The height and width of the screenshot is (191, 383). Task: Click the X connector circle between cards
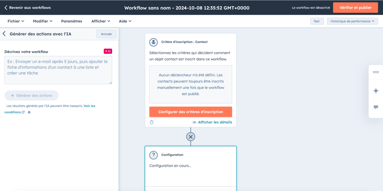coord(191,137)
